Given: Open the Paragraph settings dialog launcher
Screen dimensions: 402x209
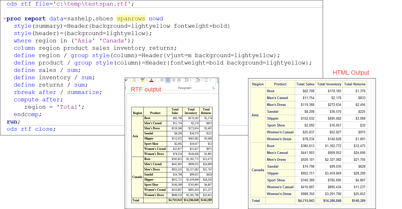Looking at the screenshot, I should (x=213, y=88).
